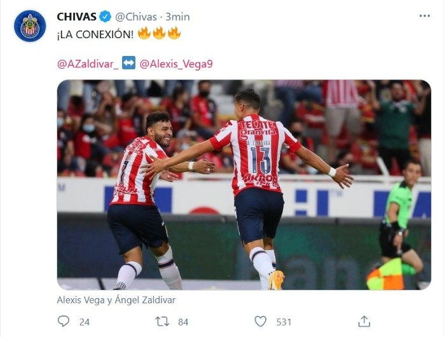The image size is (445, 337).
Task: Like the tweet with the heart icon
Action: [260, 321]
